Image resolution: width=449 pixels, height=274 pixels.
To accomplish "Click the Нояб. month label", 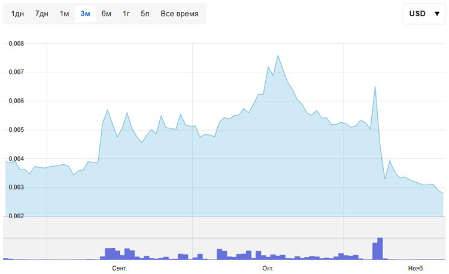I will tap(416, 268).
